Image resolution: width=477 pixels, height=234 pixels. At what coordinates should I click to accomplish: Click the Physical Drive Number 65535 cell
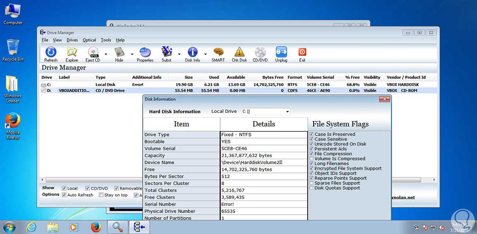click(x=264, y=211)
